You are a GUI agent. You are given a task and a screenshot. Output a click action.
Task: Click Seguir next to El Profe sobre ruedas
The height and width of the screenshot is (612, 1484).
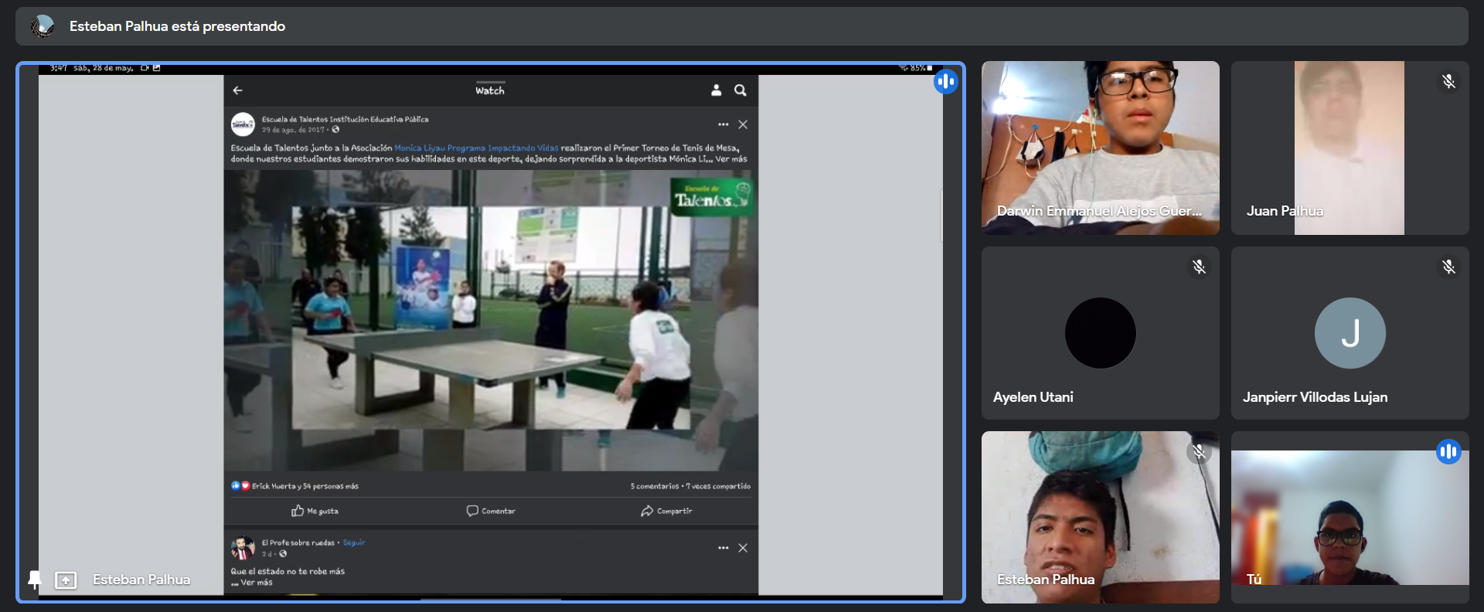point(354,542)
